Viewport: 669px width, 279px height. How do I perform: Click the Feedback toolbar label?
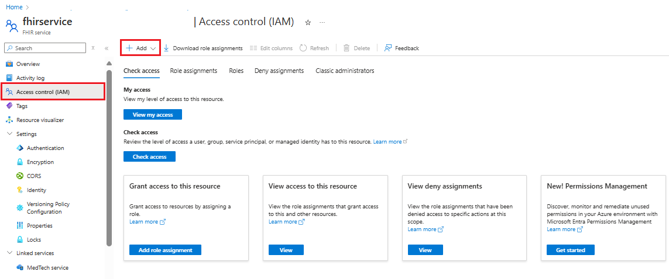407,48
